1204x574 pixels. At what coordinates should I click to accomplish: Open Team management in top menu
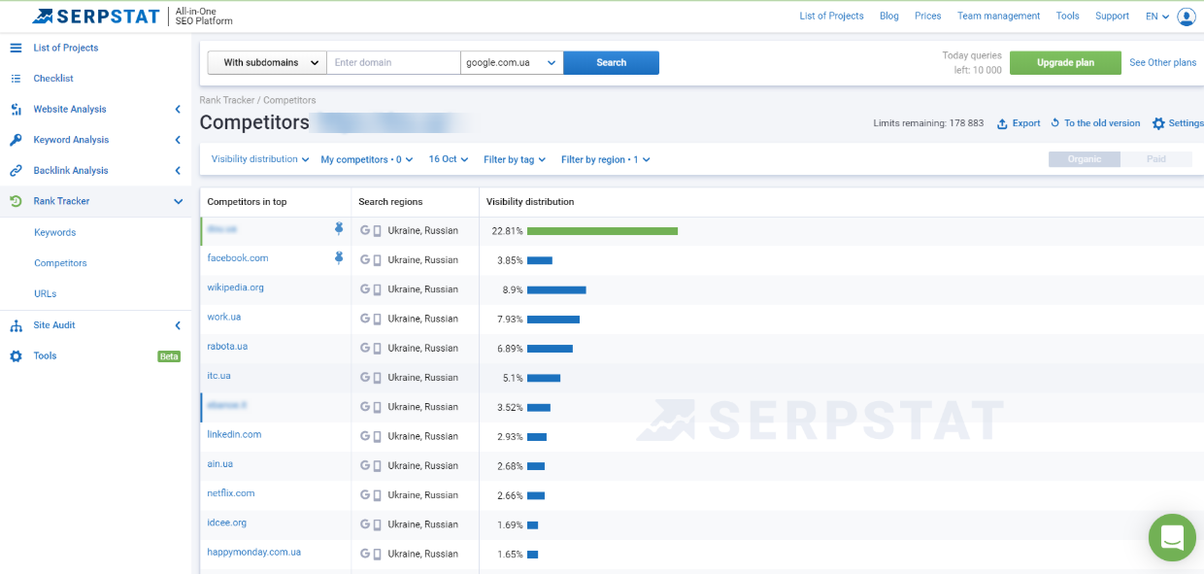pyautogui.click(x=998, y=17)
